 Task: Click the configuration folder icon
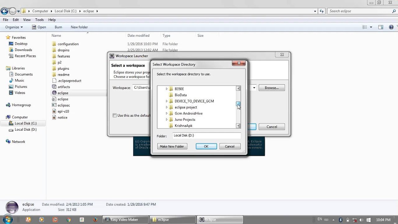[x=54, y=44]
